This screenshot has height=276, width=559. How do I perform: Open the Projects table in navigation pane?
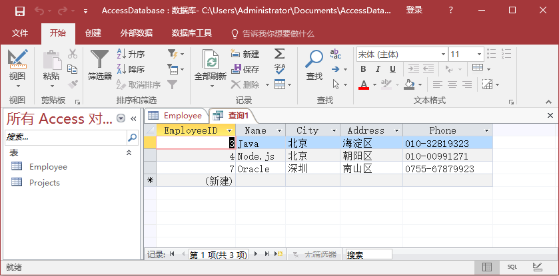(44, 182)
